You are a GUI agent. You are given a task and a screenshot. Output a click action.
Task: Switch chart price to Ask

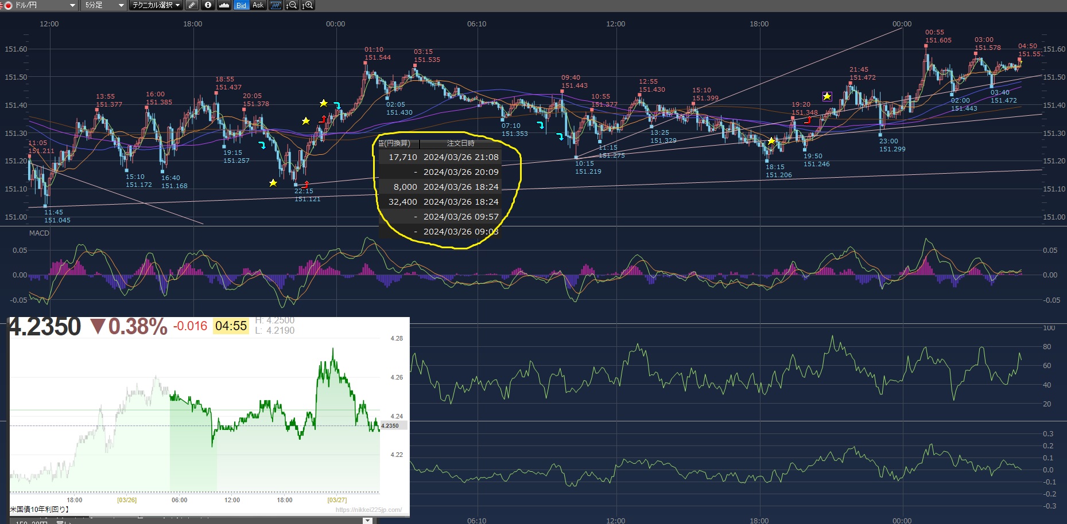[258, 5]
